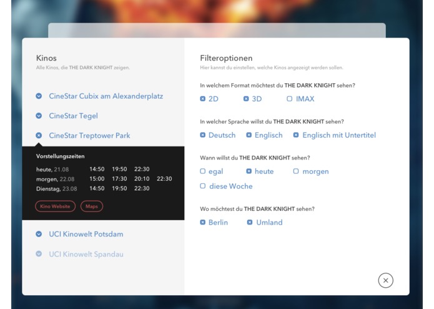Click the Kinos heading
The width and height of the screenshot is (434, 309).
click(46, 58)
